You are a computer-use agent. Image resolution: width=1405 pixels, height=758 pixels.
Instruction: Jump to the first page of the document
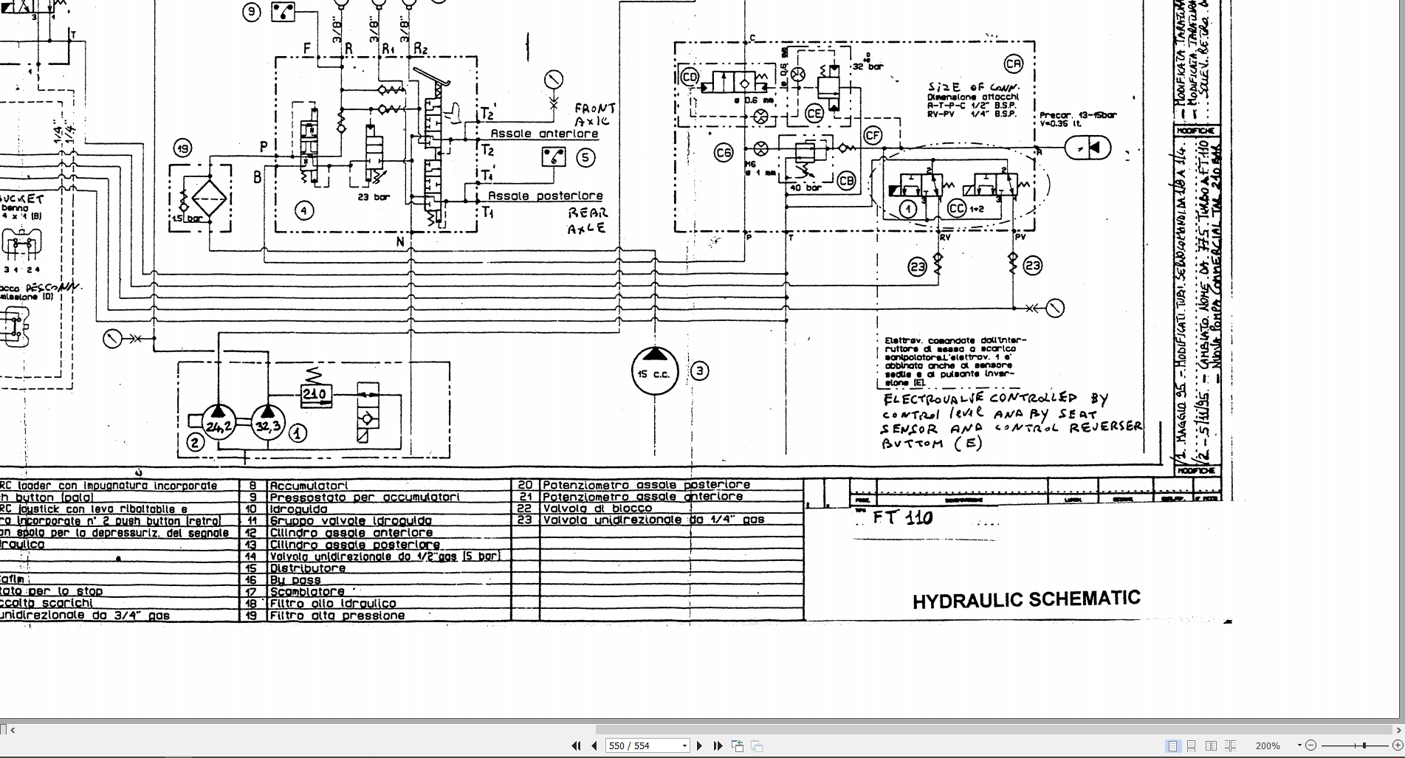(x=576, y=745)
